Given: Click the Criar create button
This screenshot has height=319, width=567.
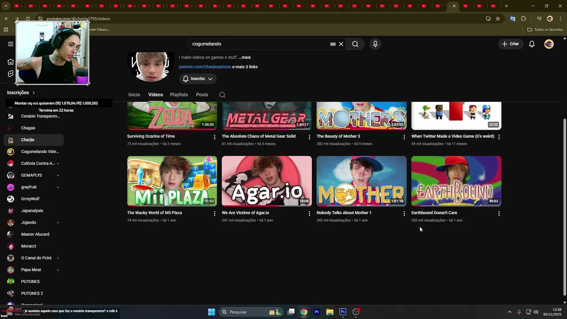Looking at the screenshot, I should tap(510, 44).
